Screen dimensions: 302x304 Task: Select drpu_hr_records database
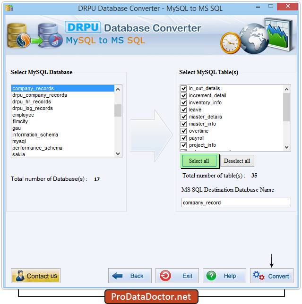pos(63,101)
